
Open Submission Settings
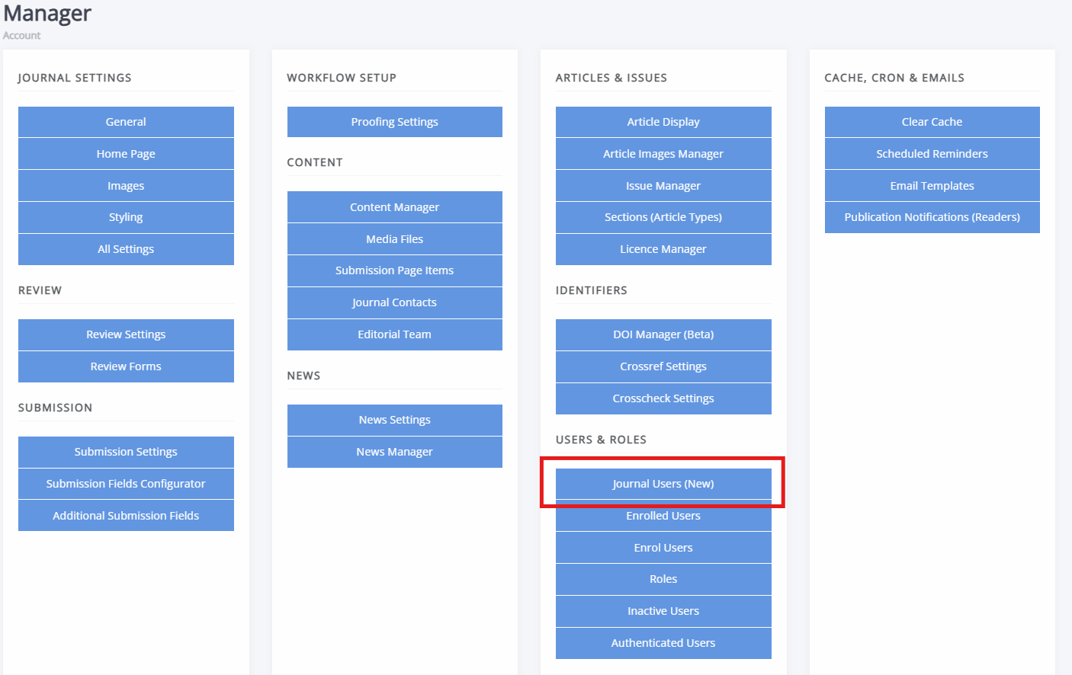click(126, 452)
